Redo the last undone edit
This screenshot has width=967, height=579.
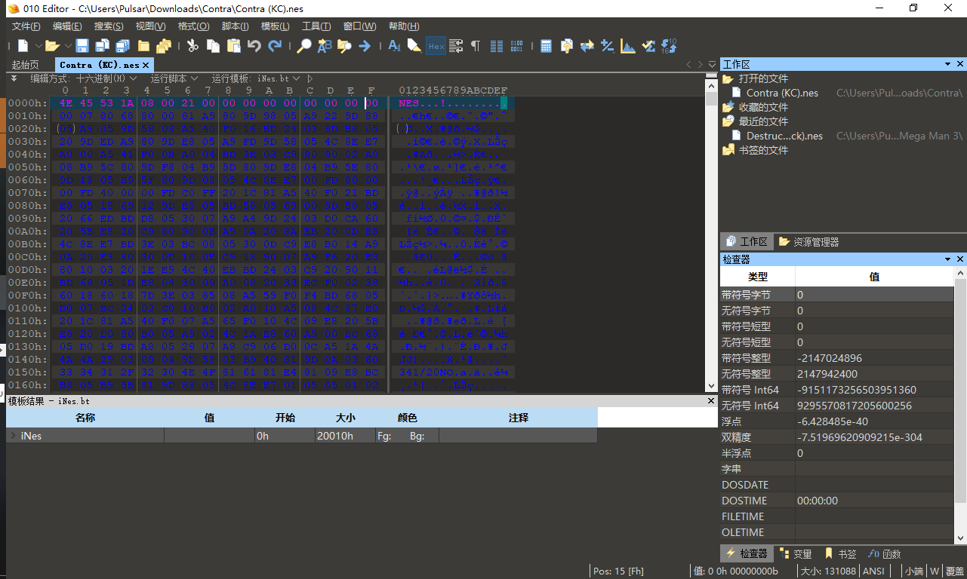275,46
